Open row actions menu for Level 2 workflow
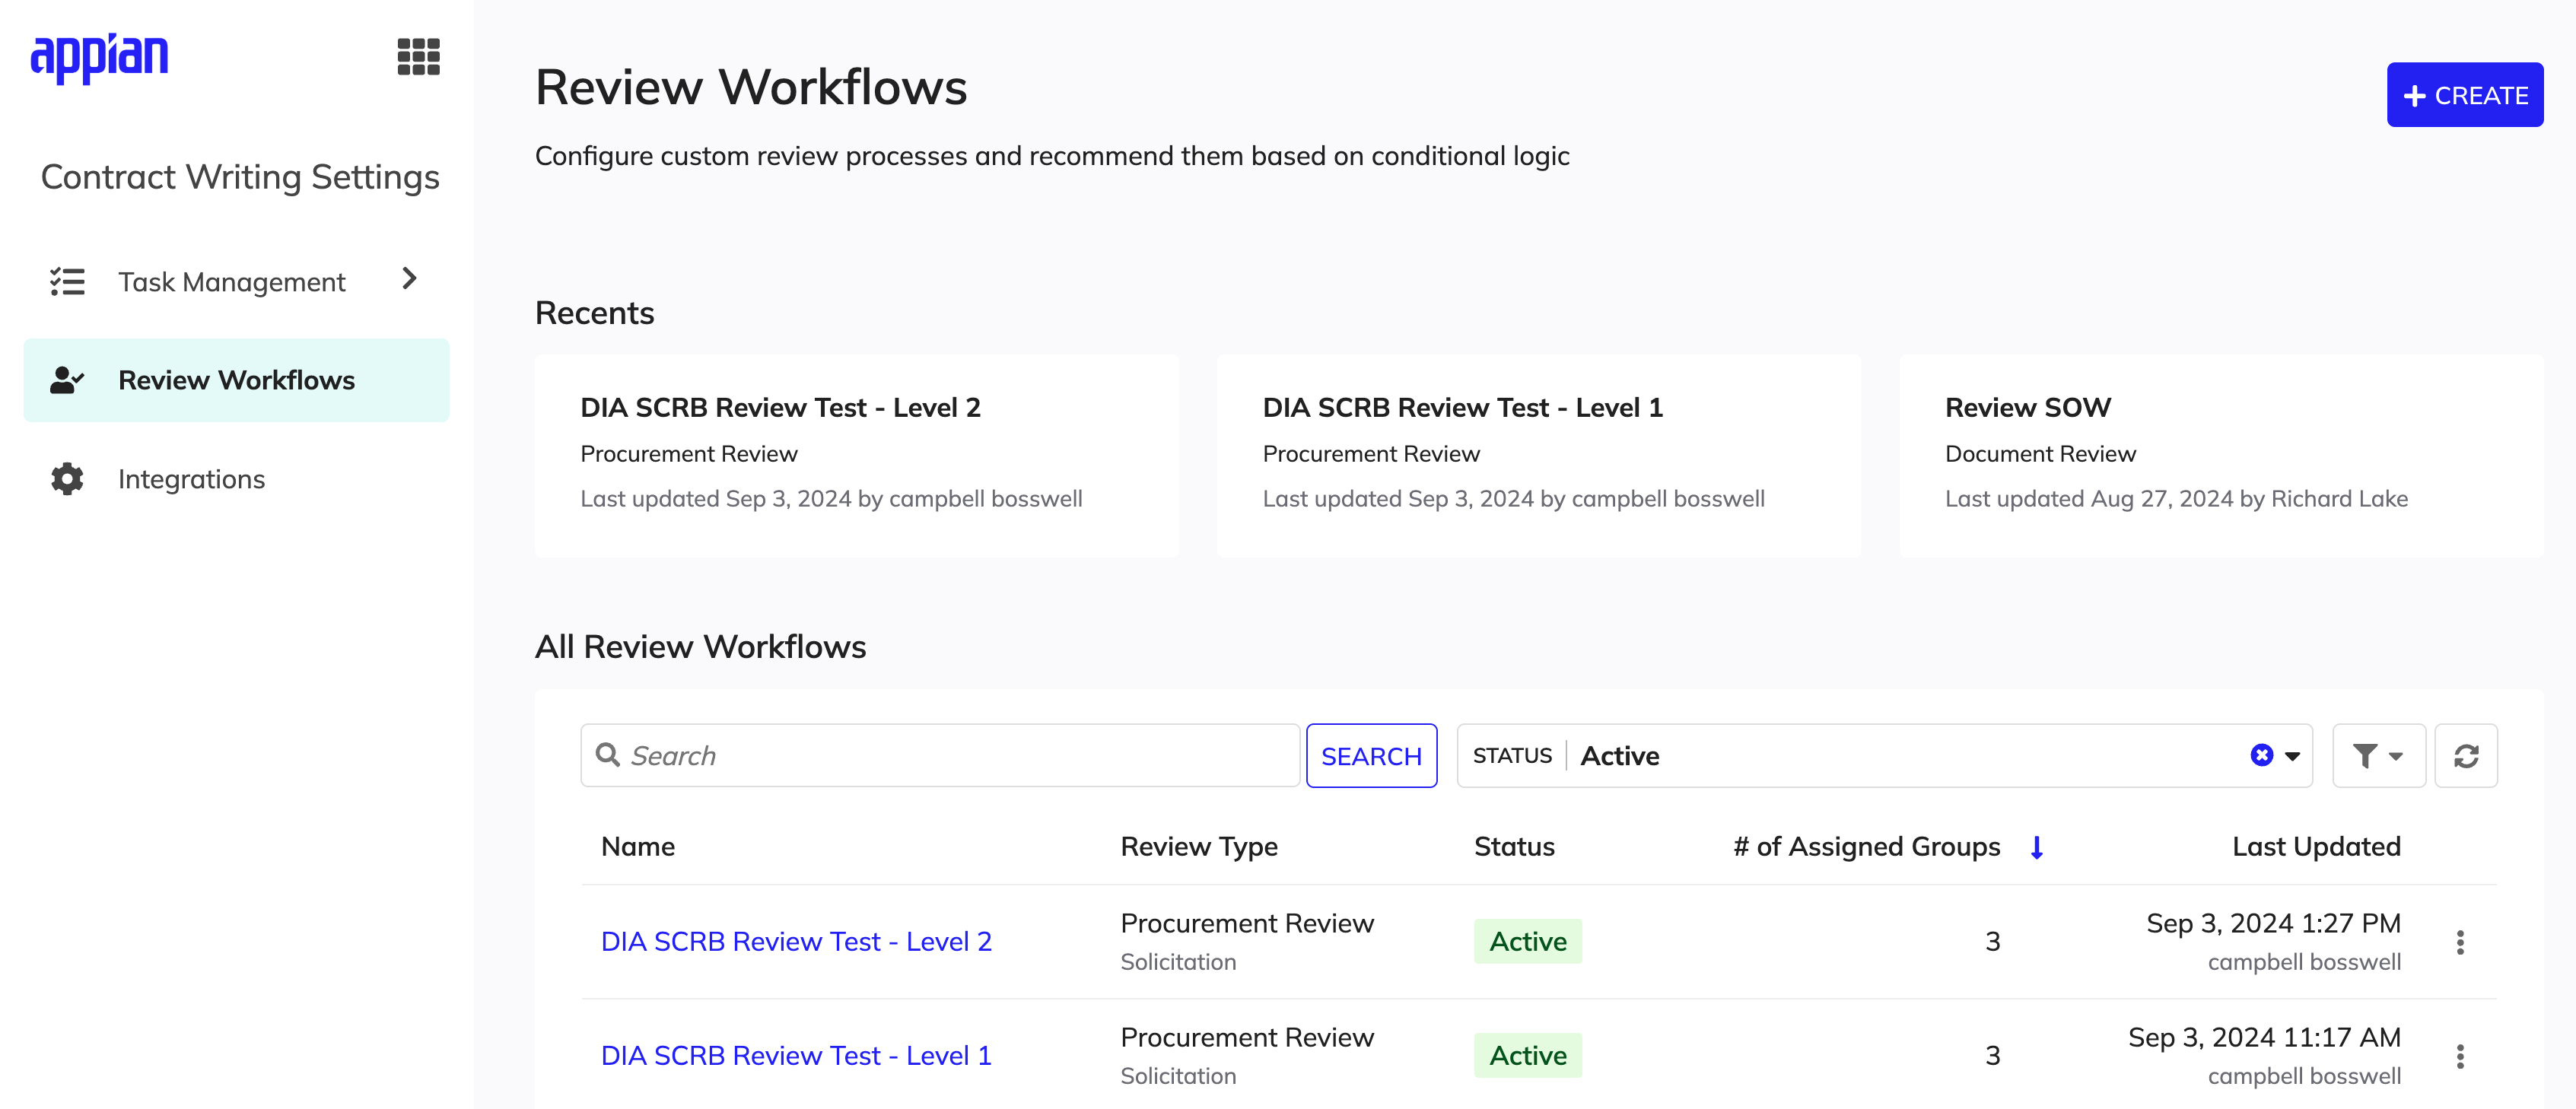 click(x=2460, y=942)
